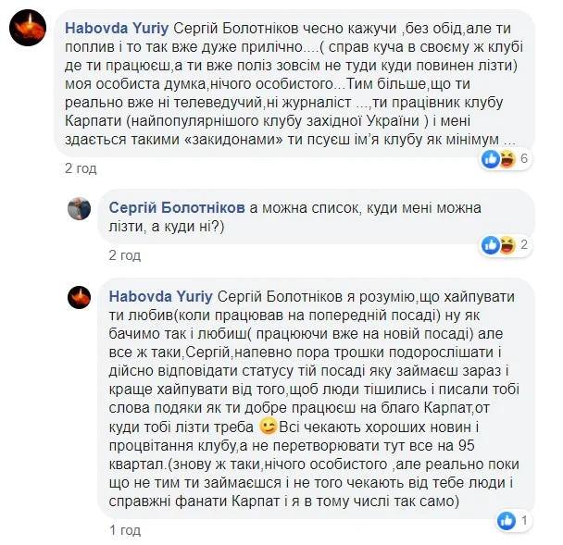The image size is (563, 545).
Task: Click the candle avatar beside the bottom comment
Action: (79, 296)
